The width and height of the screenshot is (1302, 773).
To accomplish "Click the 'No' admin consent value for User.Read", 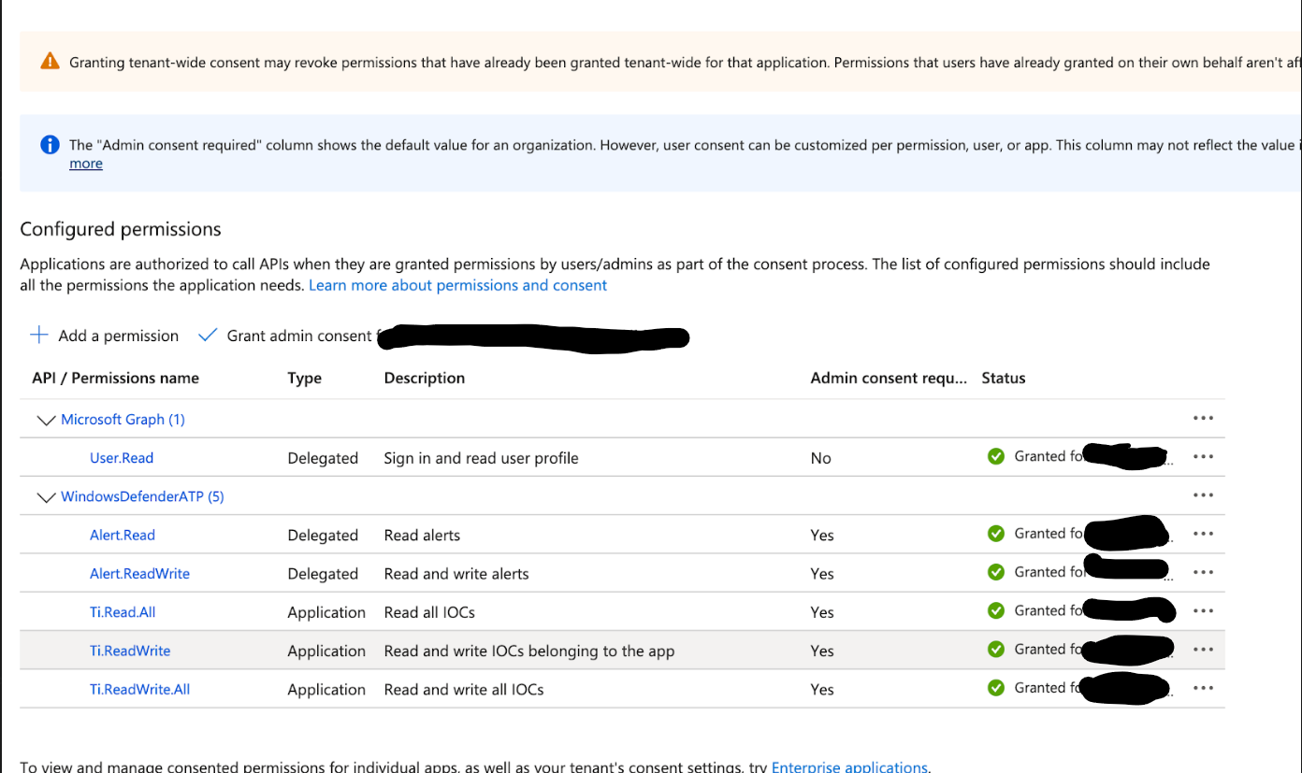I will point(820,458).
